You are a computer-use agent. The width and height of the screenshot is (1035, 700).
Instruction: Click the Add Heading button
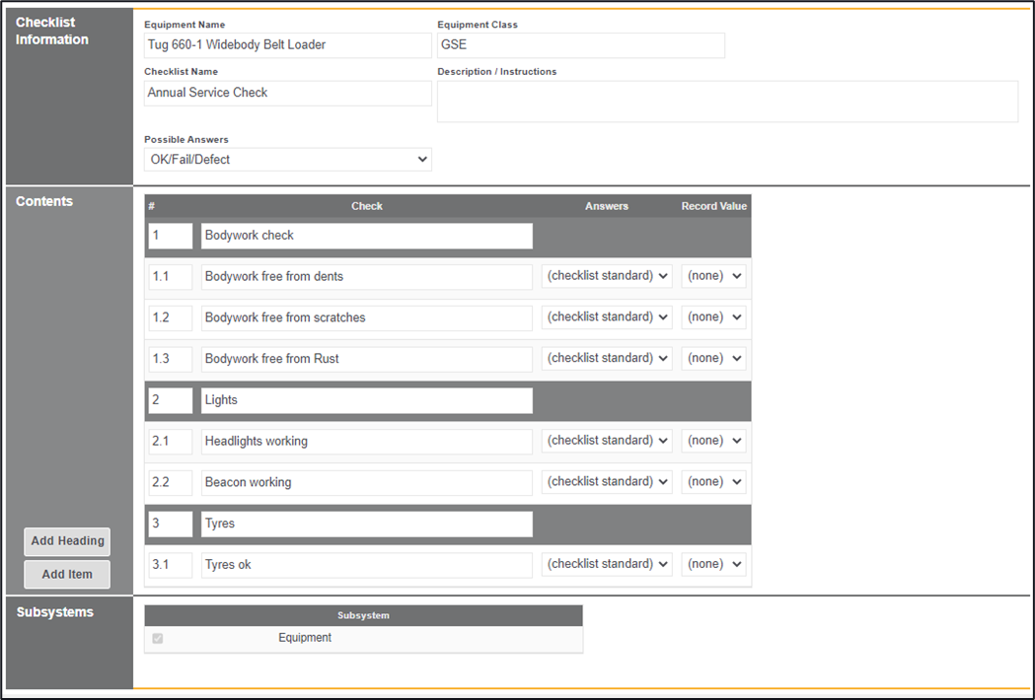tap(67, 541)
